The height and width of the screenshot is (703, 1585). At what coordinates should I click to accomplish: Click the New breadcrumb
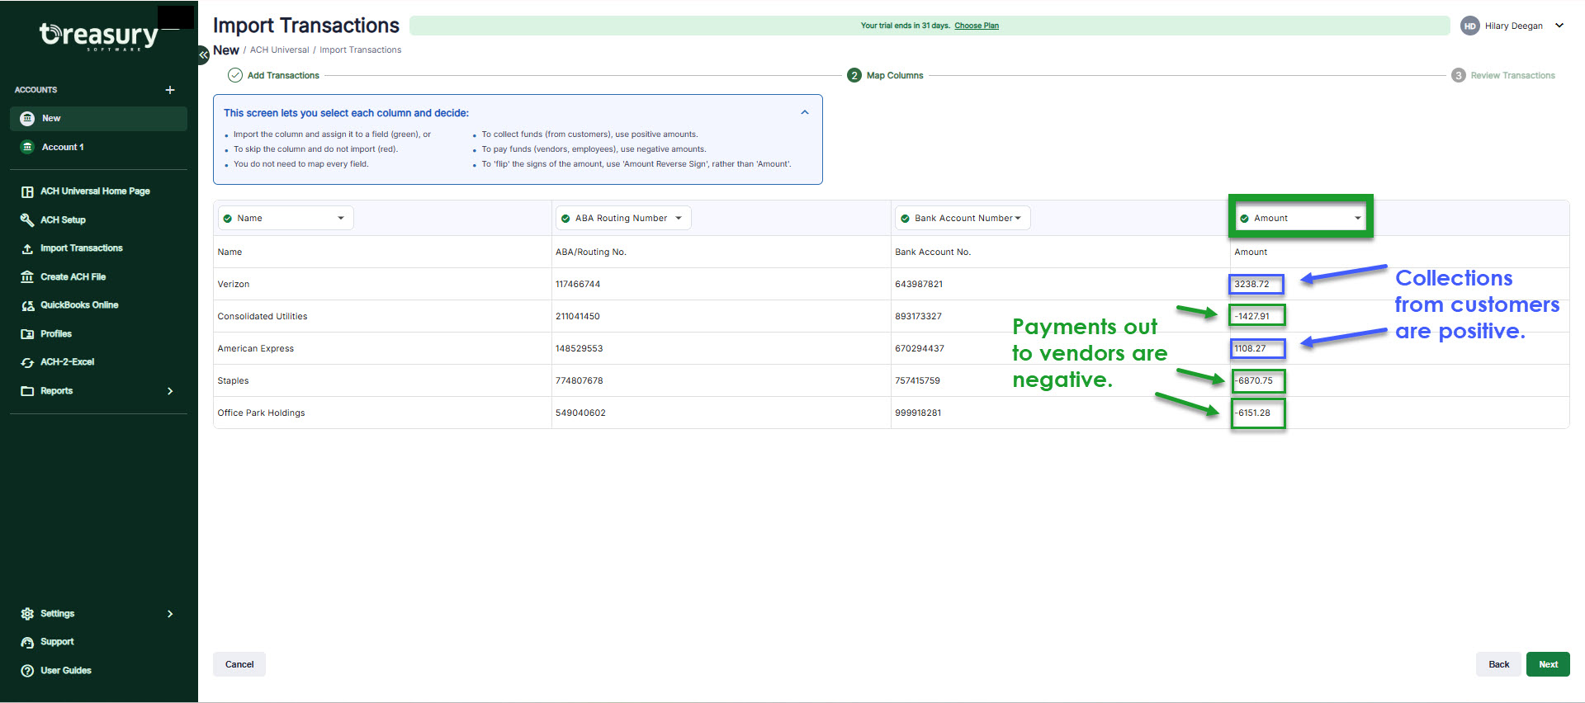click(x=226, y=50)
